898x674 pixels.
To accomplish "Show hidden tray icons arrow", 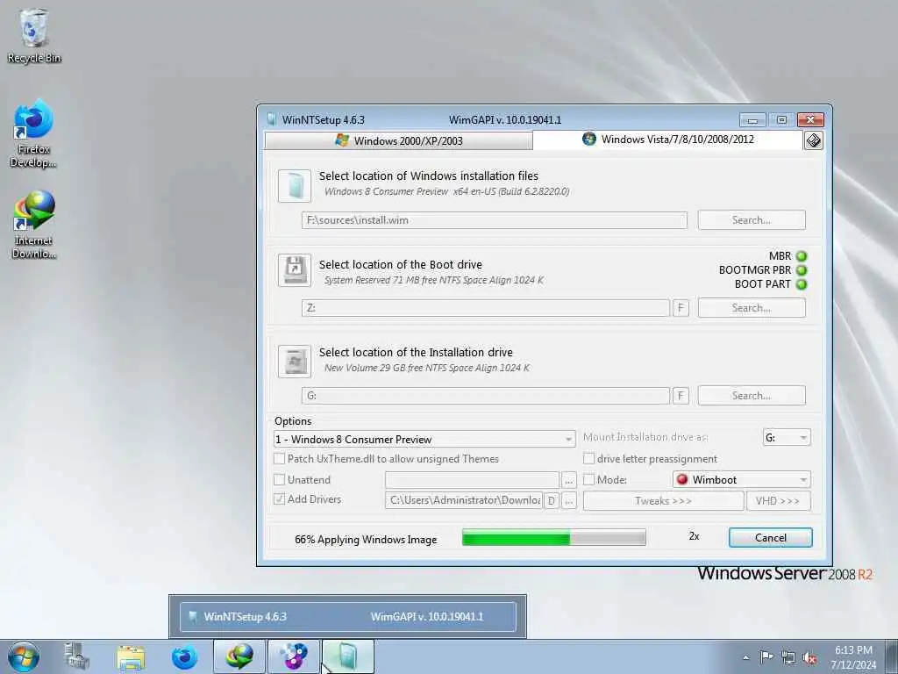I will tap(745, 657).
